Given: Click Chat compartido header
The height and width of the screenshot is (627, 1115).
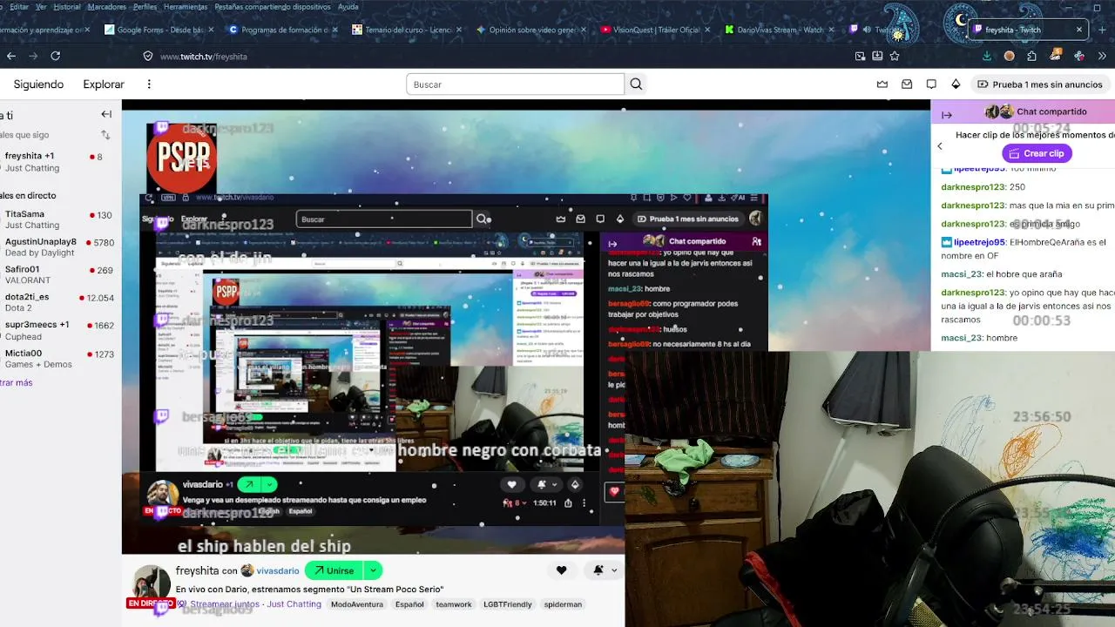Looking at the screenshot, I should [1051, 111].
